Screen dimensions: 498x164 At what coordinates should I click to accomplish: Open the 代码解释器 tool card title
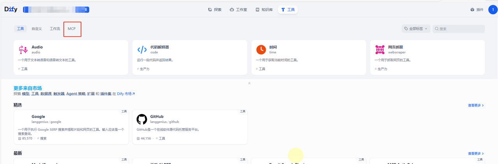[160, 47]
